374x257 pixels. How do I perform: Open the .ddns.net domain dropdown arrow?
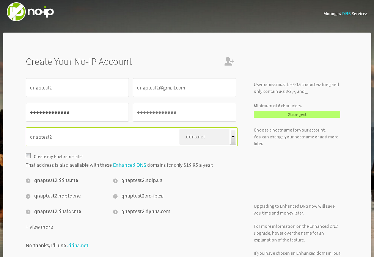(x=233, y=136)
